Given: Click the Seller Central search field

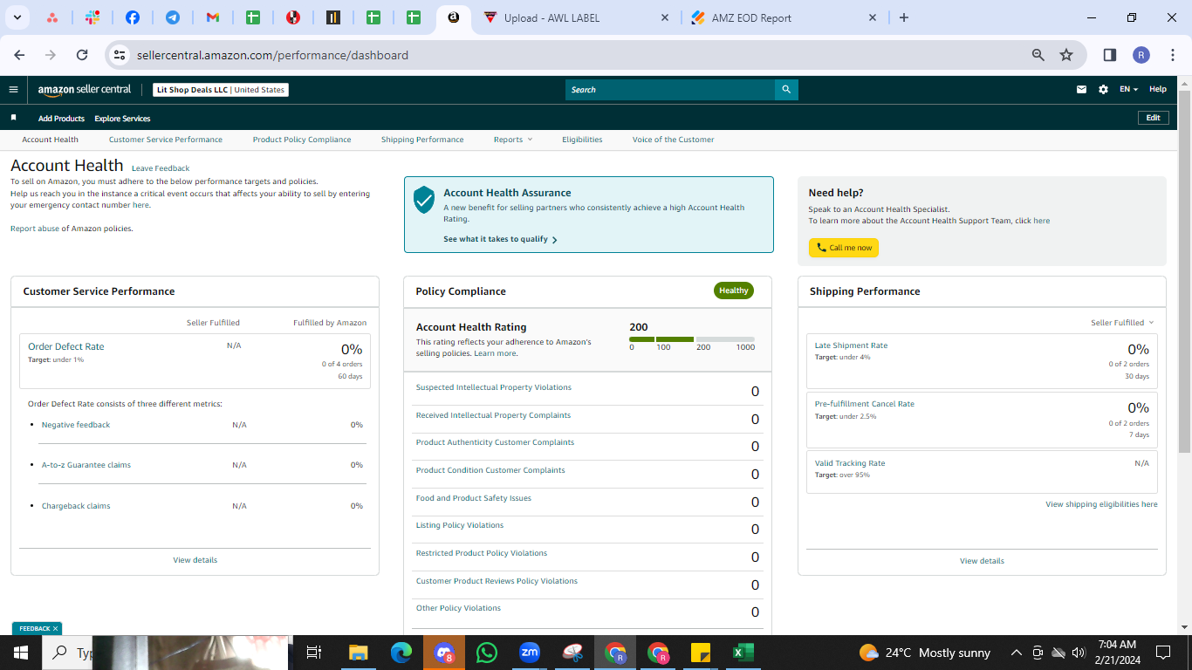Looking at the screenshot, I should 670,90.
